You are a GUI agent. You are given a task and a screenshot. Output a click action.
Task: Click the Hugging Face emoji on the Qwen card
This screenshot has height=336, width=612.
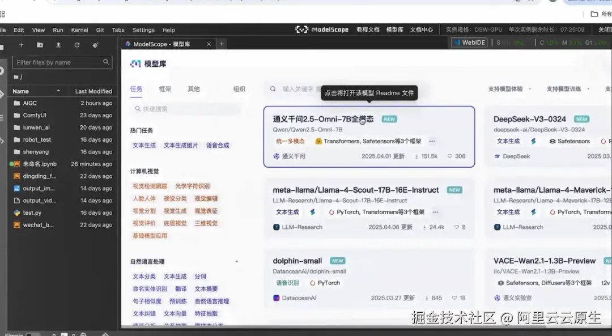tap(318, 141)
